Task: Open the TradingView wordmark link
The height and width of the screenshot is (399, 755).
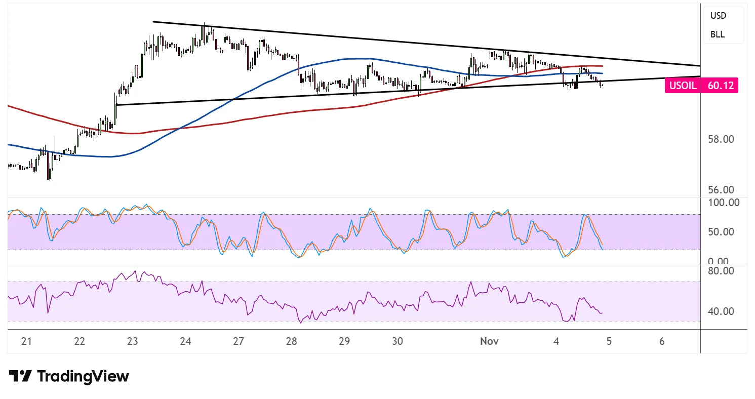Action: point(83,376)
